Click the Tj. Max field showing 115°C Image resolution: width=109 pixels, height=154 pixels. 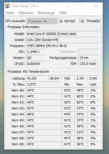[43, 84]
